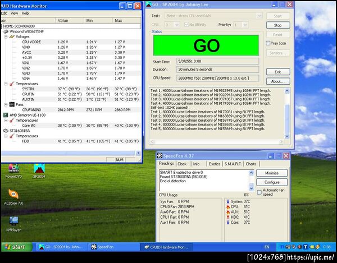Screen dimensions: 337x263
Task: Collapse the Fans tree node
Action: (6, 105)
